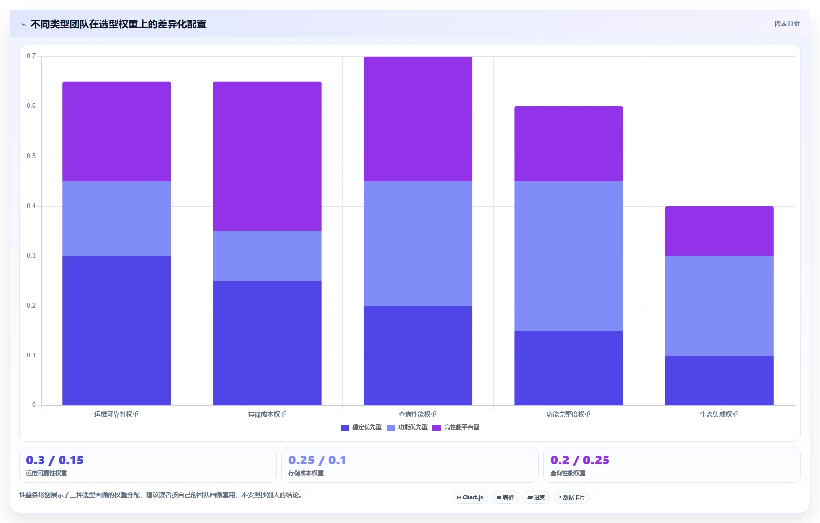Toggle the 高性能平台型 legend series
This screenshot has width=820, height=523.
(456, 427)
